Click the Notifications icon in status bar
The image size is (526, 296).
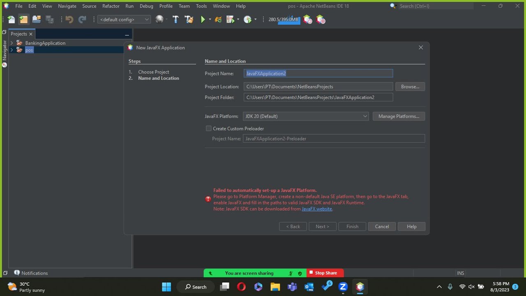pyautogui.click(x=17, y=273)
